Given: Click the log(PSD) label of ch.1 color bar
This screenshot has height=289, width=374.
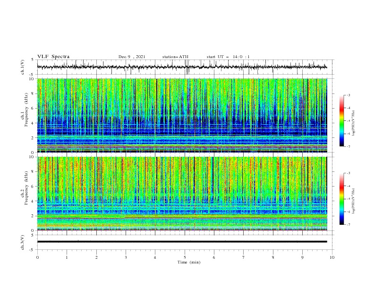Looking at the screenshot, I should [x=354, y=123].
